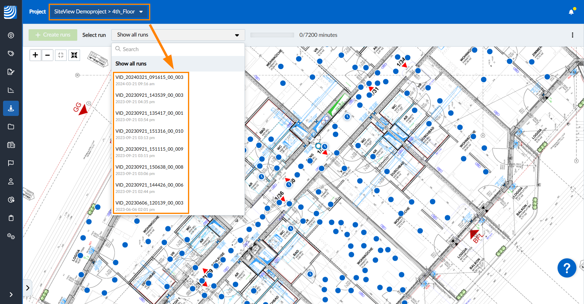Open the folder icon in sidebar
The image size is (584, 304).
tap(11, 127)
